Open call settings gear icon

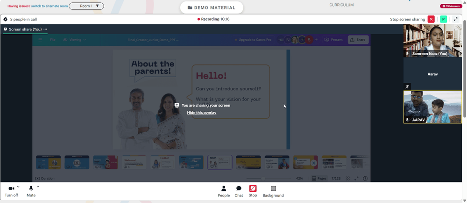click(x=5, y=19)
